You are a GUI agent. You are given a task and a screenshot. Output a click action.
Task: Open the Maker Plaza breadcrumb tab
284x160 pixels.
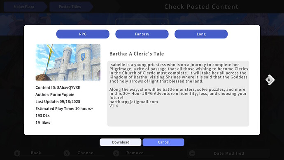click(x=25, y=7)
